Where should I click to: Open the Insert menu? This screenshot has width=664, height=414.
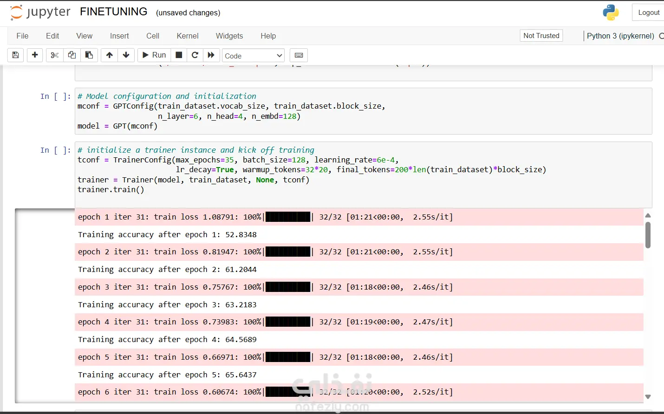point(119,36)
